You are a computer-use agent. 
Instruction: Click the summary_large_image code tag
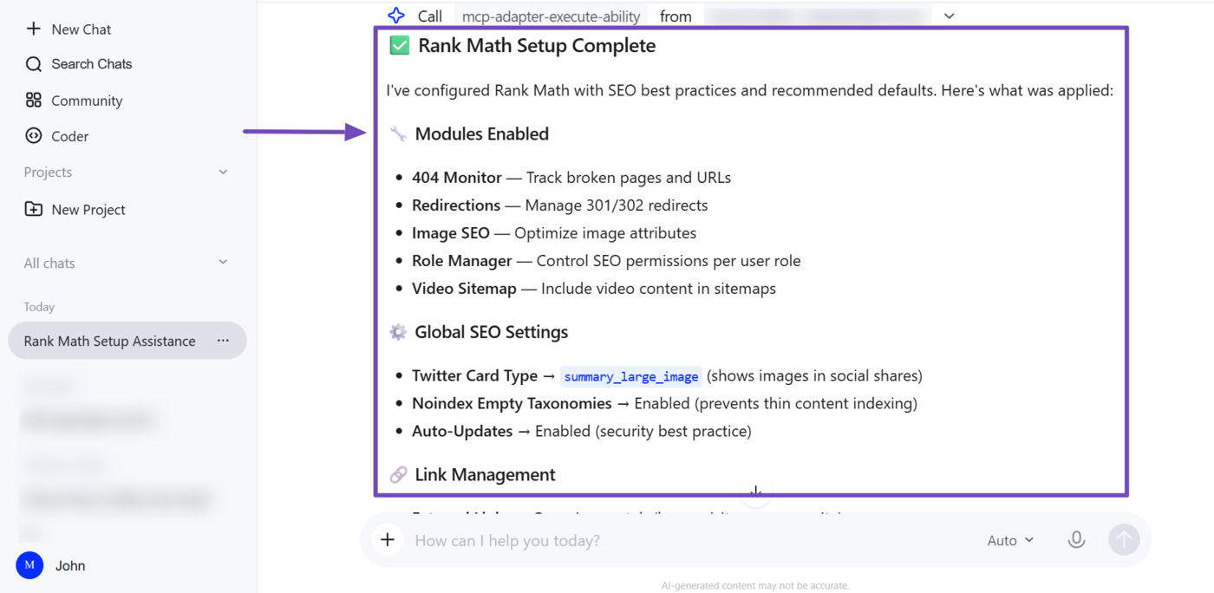(631, 376)
